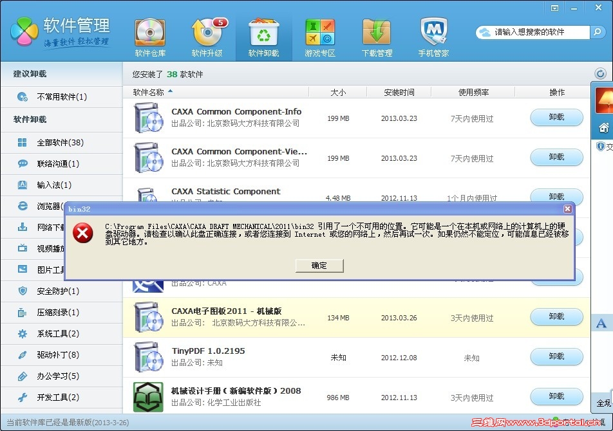
Task: Click the 办公学习 pencil icon
Action: [23, 376]
